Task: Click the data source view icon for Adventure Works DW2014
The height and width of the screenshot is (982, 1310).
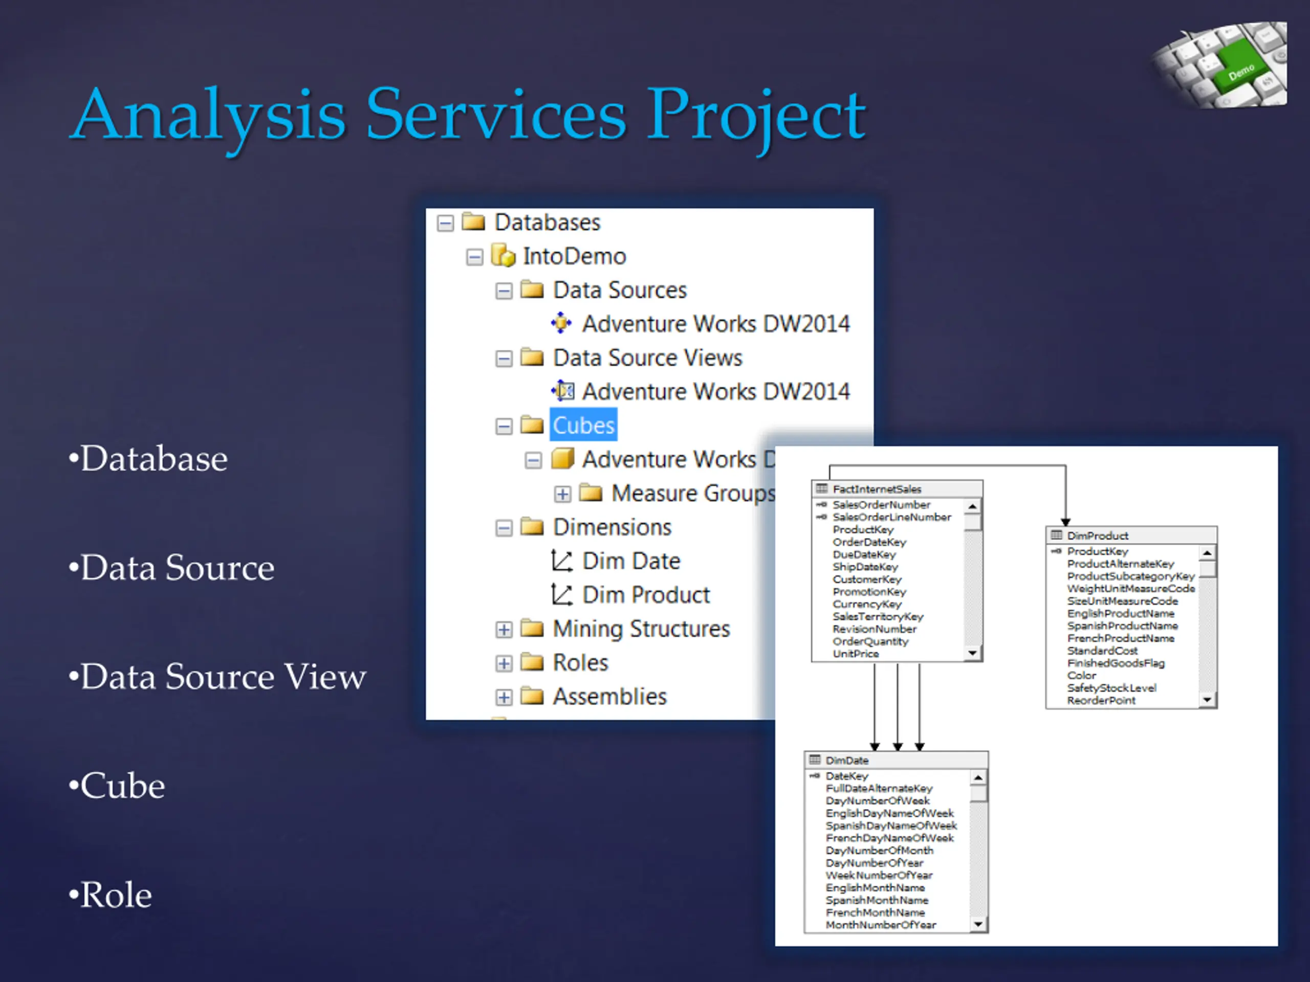Action: pyautogui.click(x=562, y=391)
